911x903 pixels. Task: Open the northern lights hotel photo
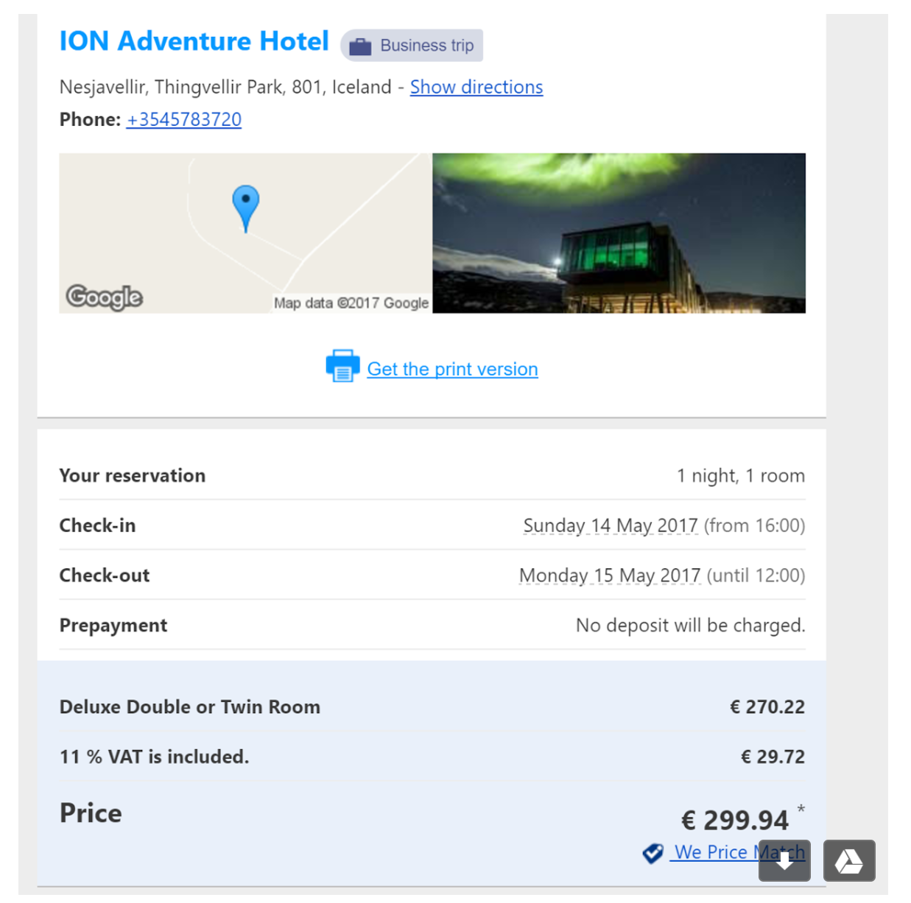pos(619,233)
